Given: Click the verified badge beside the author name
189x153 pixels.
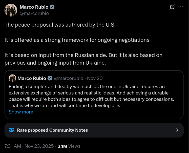Looking at the screenshot, I should (52, 7).
